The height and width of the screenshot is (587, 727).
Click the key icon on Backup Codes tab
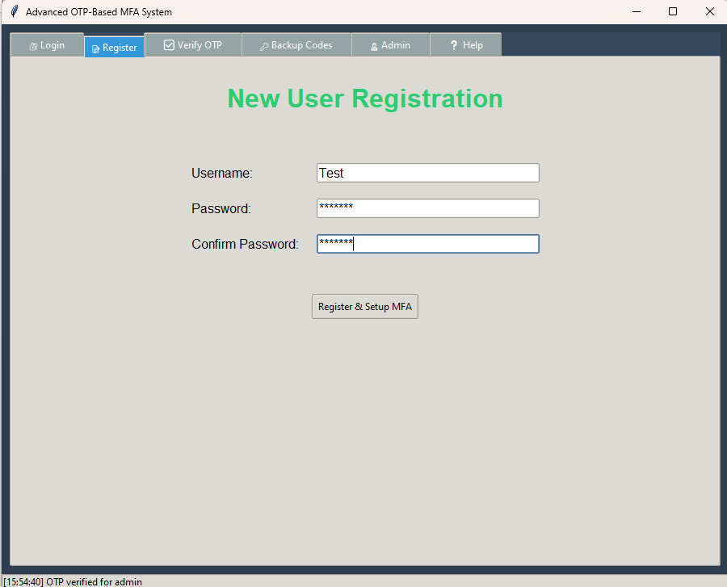[x=264, y=46]
